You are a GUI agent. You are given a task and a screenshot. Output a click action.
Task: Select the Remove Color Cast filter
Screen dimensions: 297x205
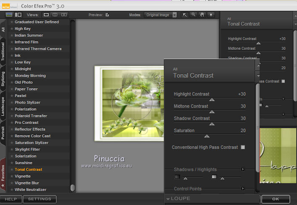pos(33,136)
